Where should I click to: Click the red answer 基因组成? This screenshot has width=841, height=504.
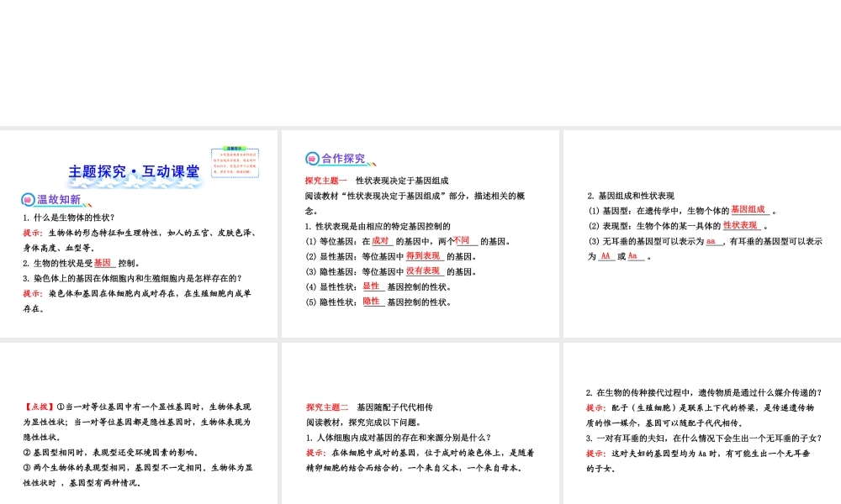pyautogui.click(x=748, y=209)
